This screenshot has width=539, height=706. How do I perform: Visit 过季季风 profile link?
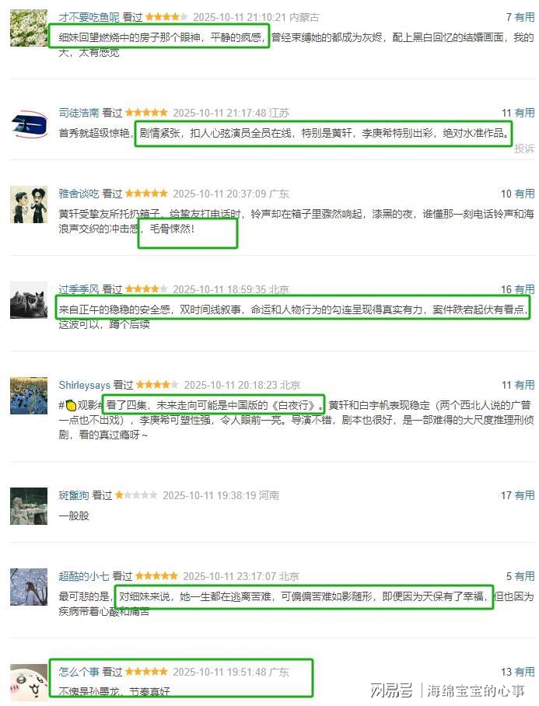click(79, 289)
